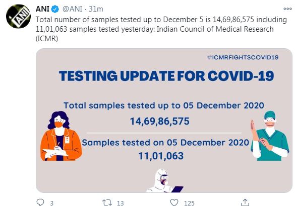Open the @ANI handle link

(72, 9)
